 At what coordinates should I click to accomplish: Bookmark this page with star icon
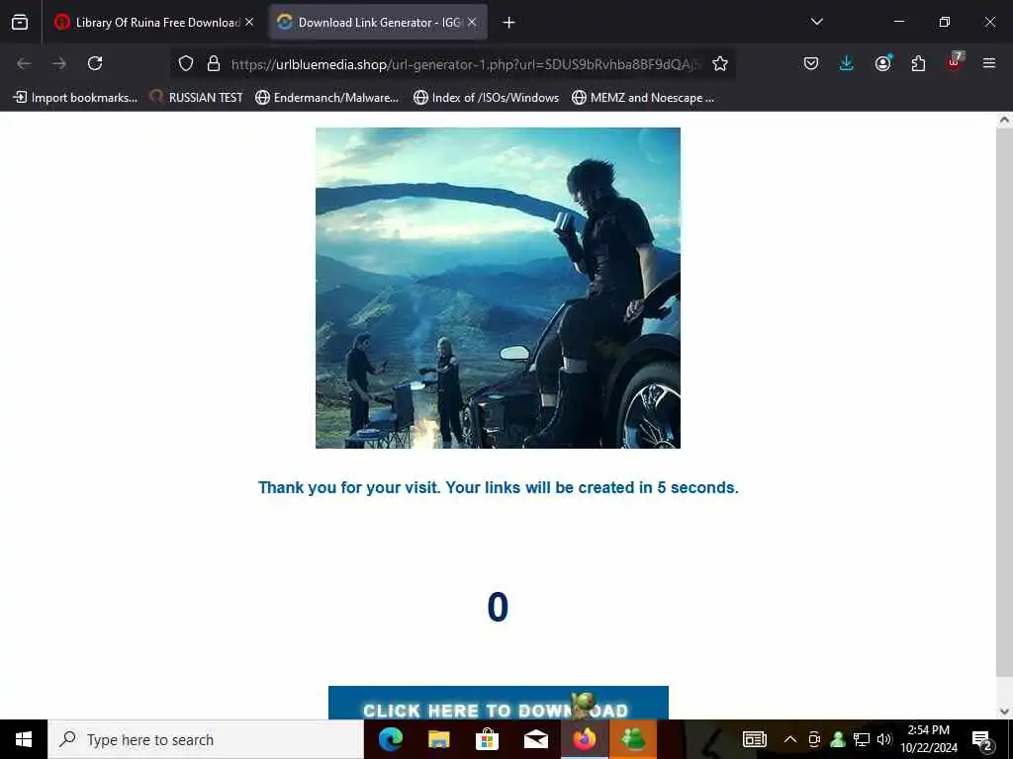click(x=720, y=63)
